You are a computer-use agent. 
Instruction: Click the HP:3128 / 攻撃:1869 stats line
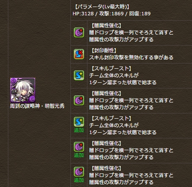point(112,14)
